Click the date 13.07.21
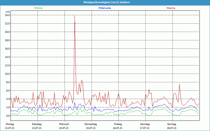Viewport: 210px width, 131px height. (37, 128)
